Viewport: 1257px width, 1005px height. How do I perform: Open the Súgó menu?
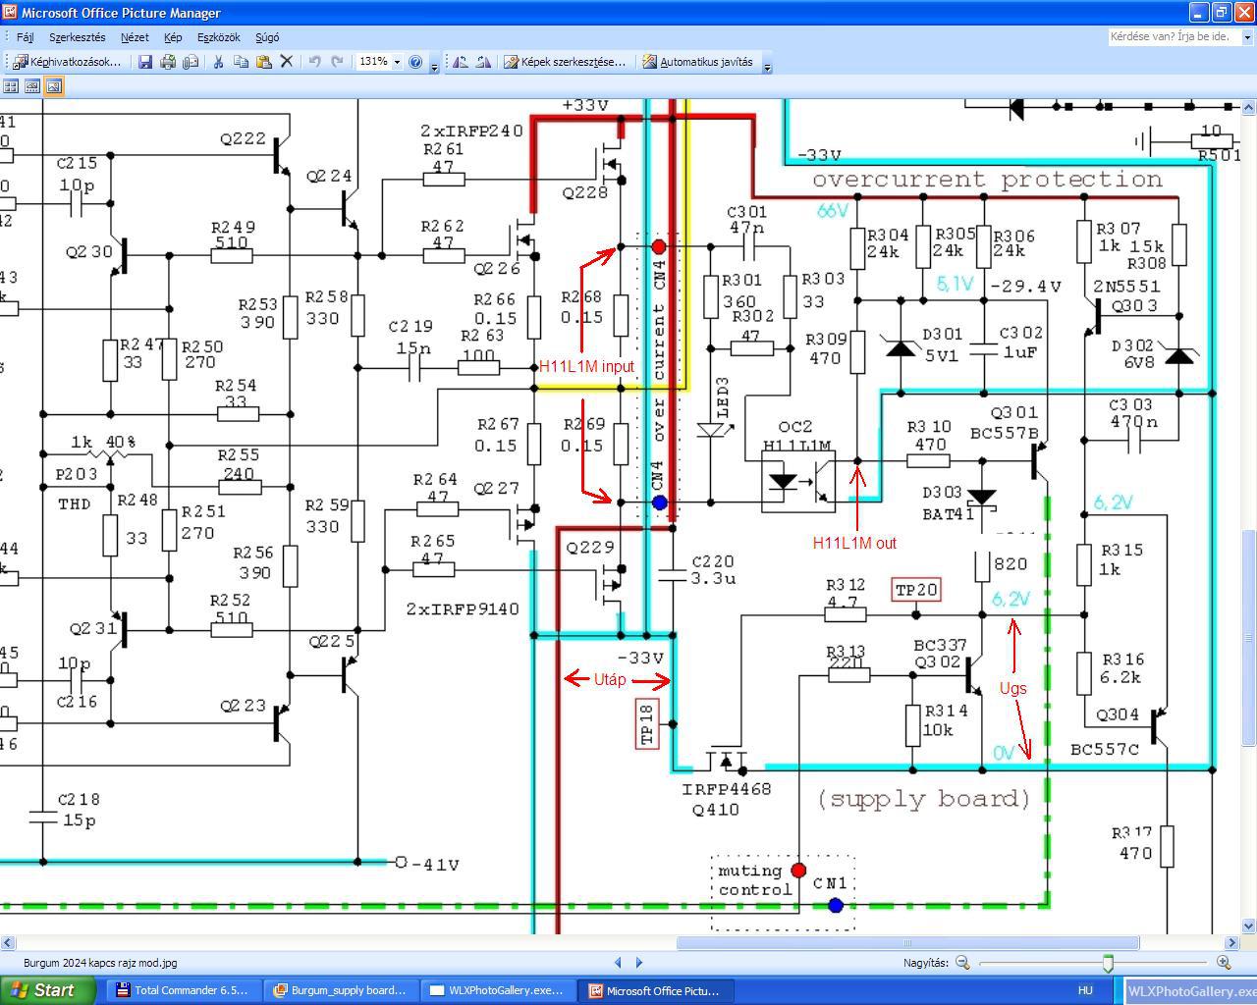pyautogui.click(x=267, y=37)
